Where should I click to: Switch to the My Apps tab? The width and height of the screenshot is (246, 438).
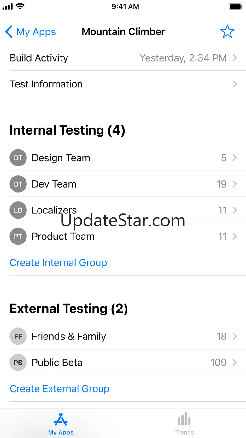pos(61,424)
